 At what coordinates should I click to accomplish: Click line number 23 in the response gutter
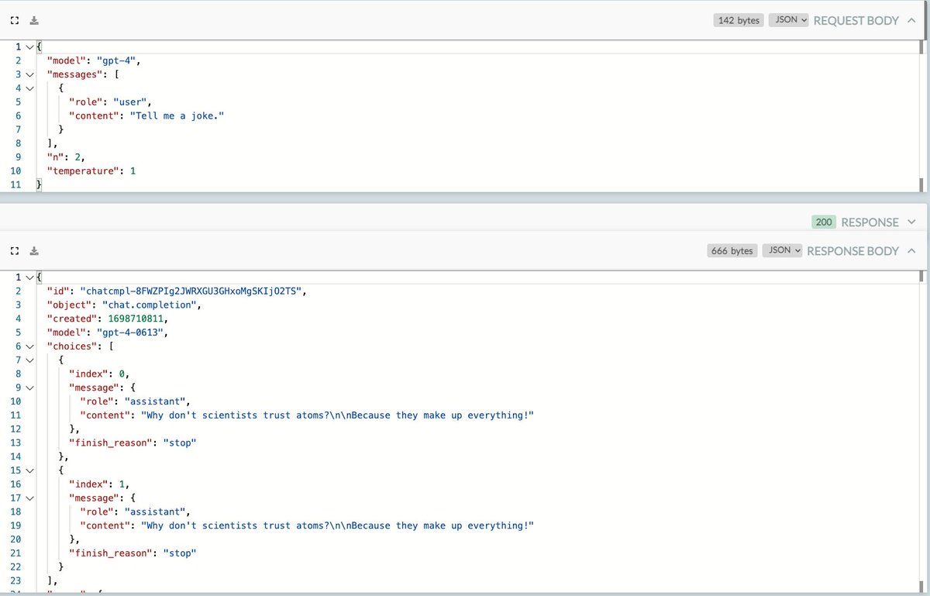point(15,580)
